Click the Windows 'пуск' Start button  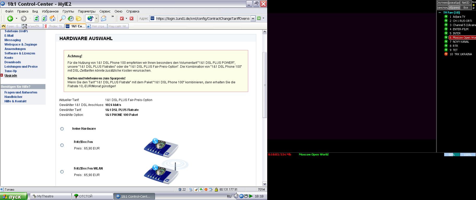point(14,196)
